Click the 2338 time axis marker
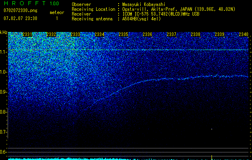Image resolution: width=252 pixels, height=160 pixels. pyautogui.click(x=196, y=34)
